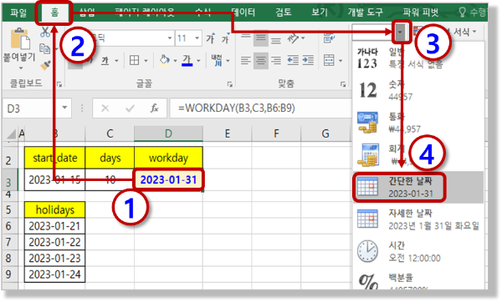
Task: Open the Paste options arrow under 붙여넣기
Action: (21, 68)
